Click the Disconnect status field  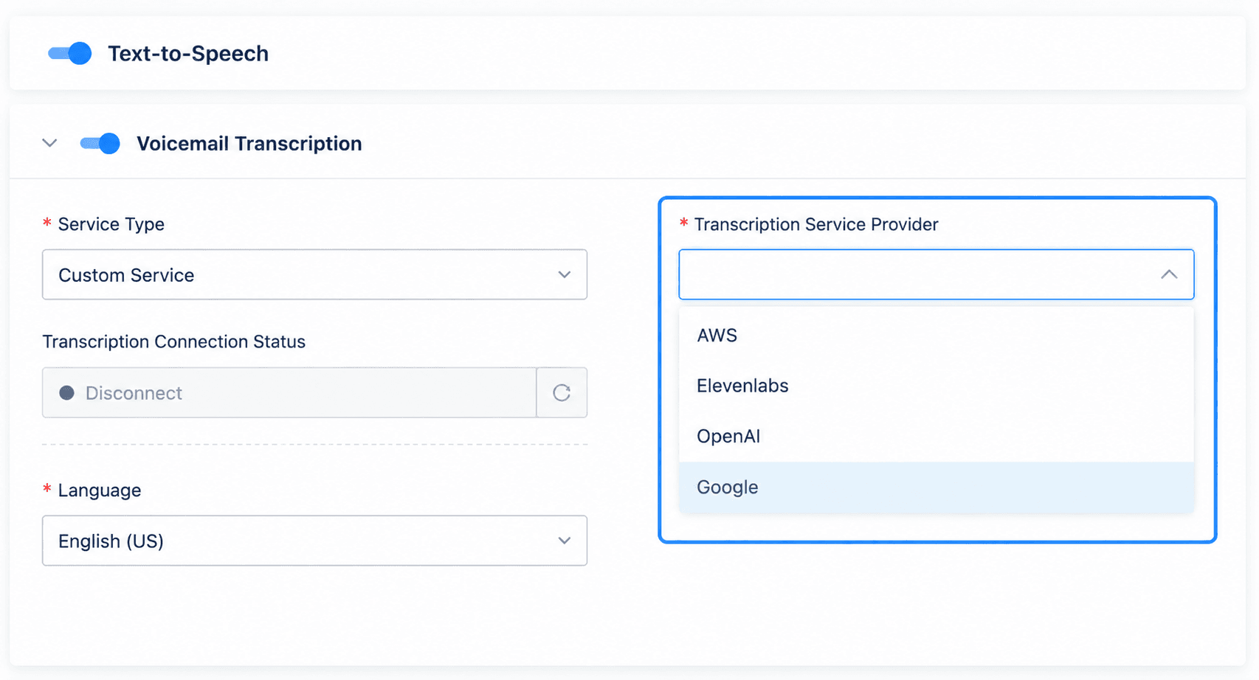pos(289,392)
